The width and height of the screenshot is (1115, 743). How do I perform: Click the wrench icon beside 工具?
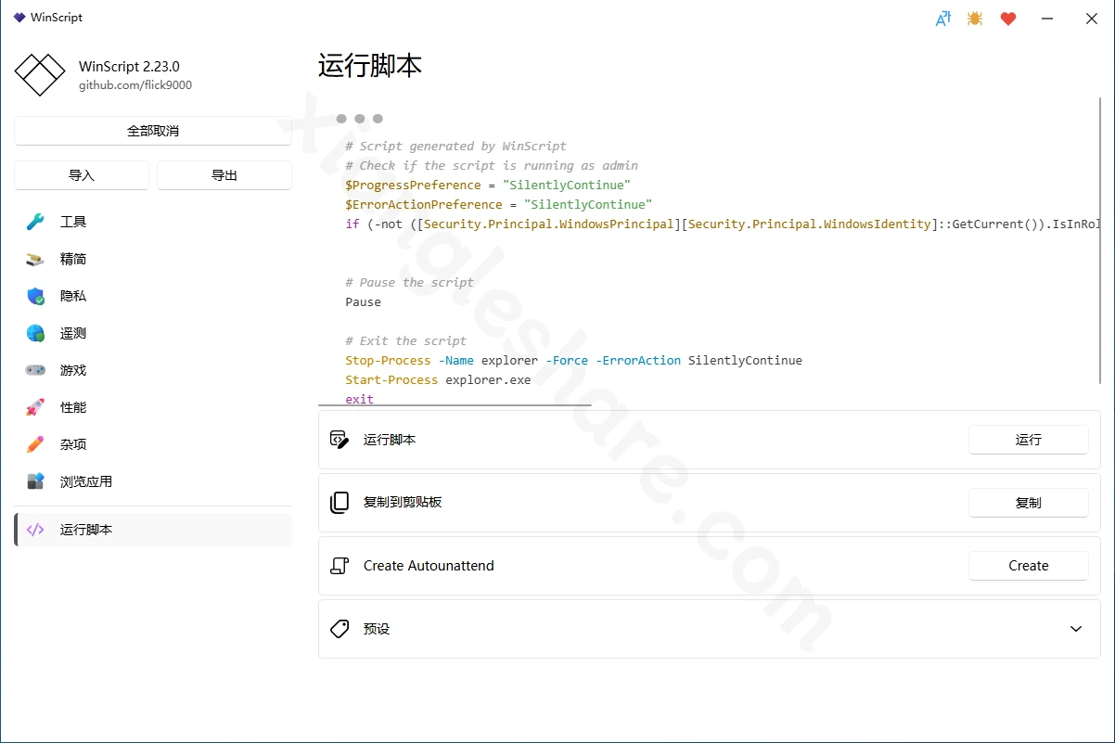pyautogui.click(x=35, y=222)
